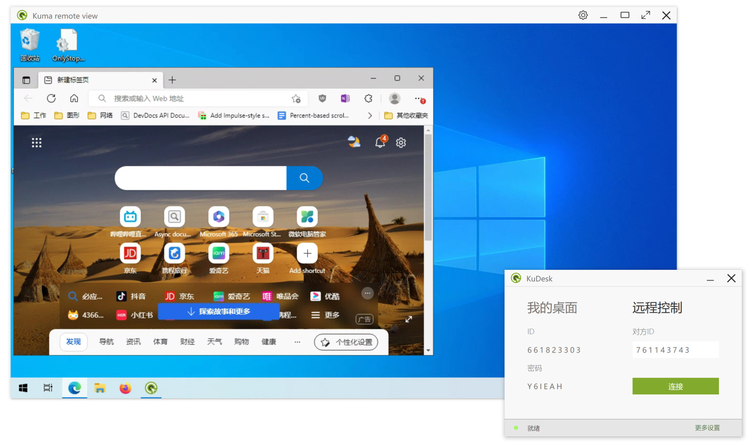752x447 pixels.
Task: Open the 其他收藏夹 folder
Action: (406, 115)
